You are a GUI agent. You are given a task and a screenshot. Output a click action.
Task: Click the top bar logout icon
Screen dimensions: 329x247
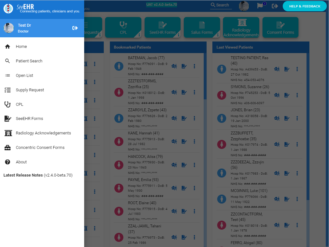(x=275, y=6)
